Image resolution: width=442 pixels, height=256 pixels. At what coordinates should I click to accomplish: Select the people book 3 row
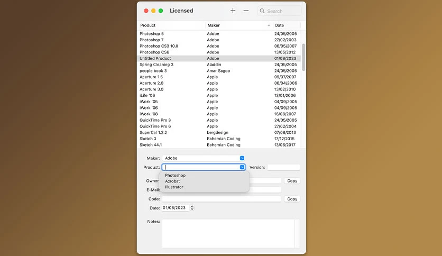pyautogui.click(x=219, y=71)
